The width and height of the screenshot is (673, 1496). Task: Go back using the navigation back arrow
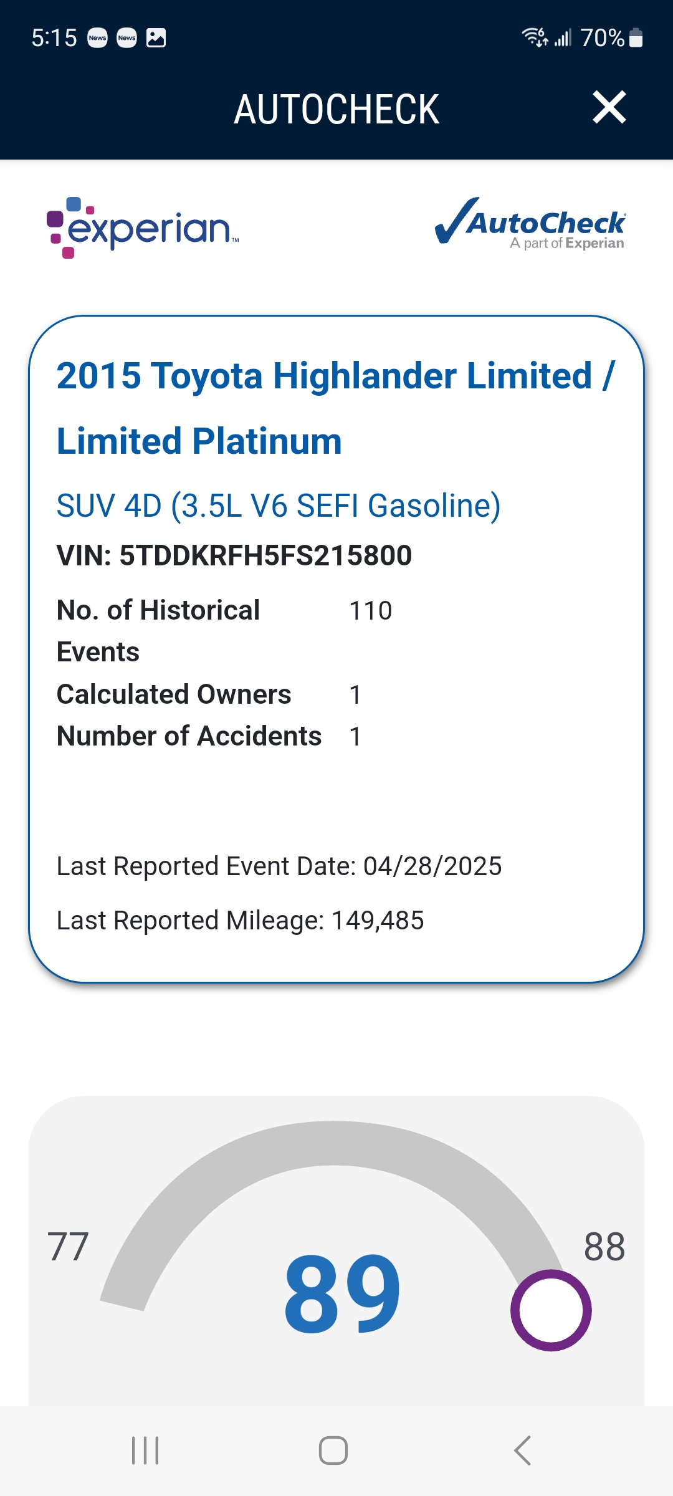pos(522,1450)
